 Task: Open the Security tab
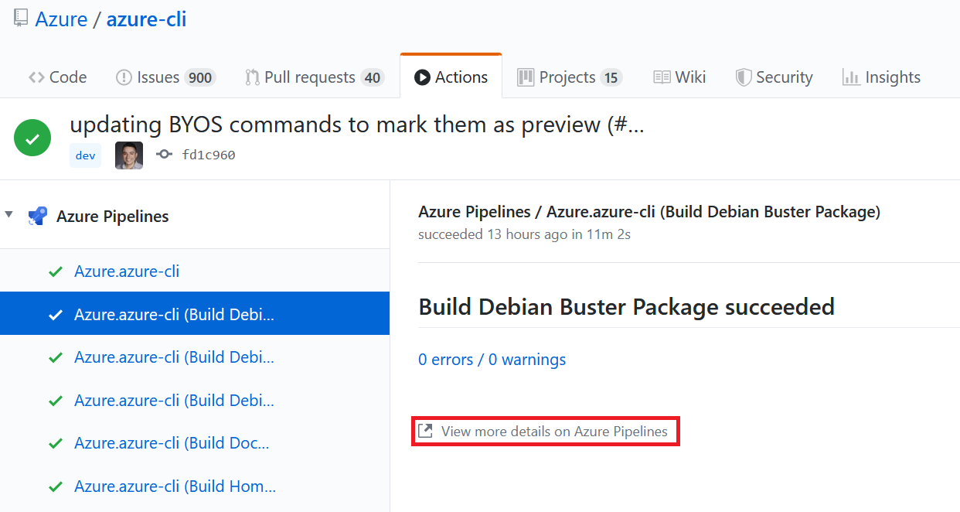(x=774, y=77)
